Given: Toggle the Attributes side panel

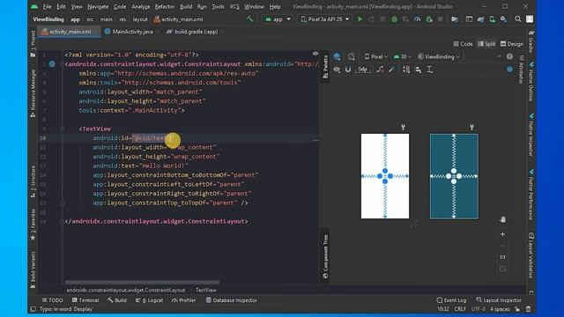Looking at the screenshot, I should click(x=521, y=70).
